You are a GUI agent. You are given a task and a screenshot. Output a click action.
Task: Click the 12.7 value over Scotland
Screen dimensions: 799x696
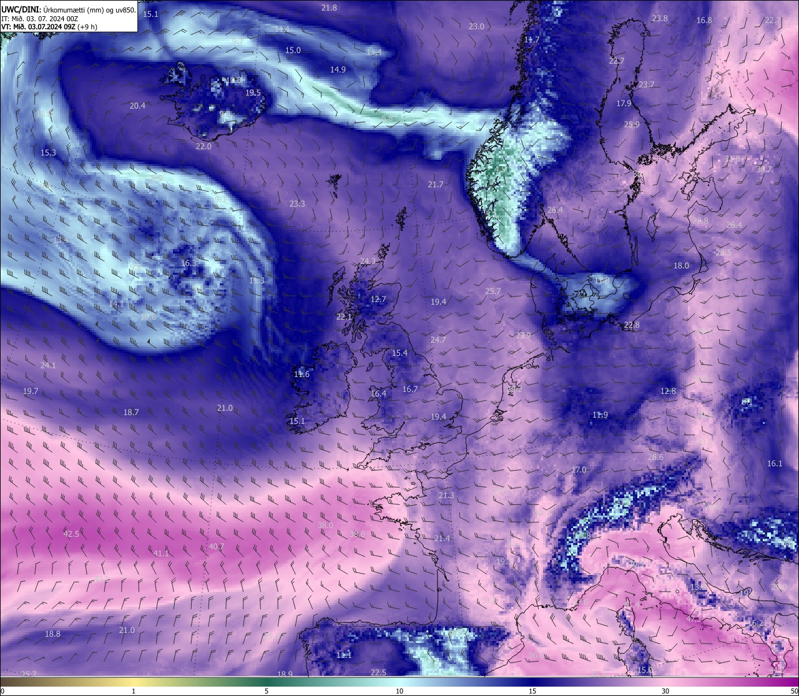tap(378, 299)
